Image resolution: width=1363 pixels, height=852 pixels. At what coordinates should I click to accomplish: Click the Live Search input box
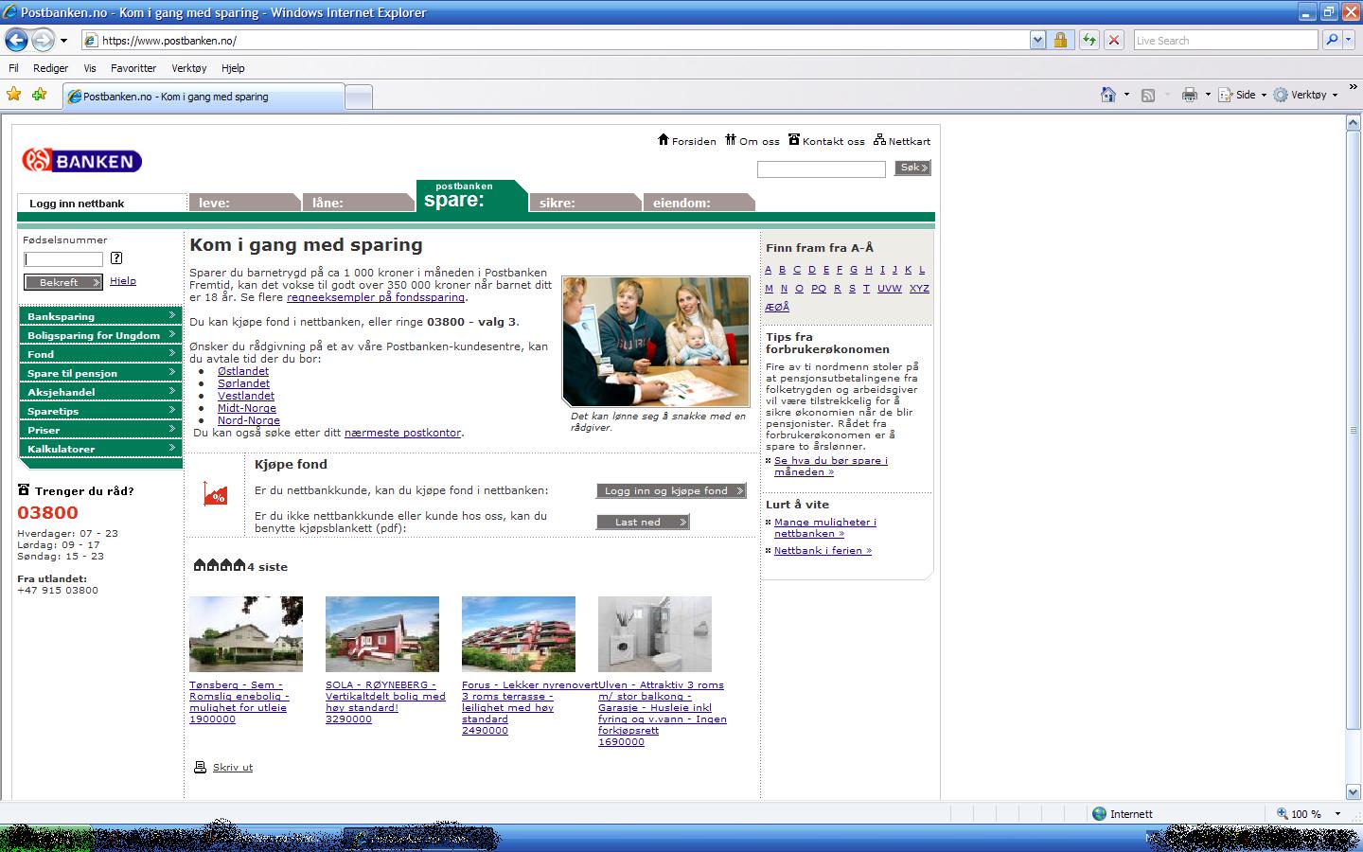(1225, 41)
